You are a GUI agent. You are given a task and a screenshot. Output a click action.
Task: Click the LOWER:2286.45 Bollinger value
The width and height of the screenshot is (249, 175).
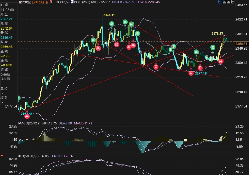(x=148, y=2)
